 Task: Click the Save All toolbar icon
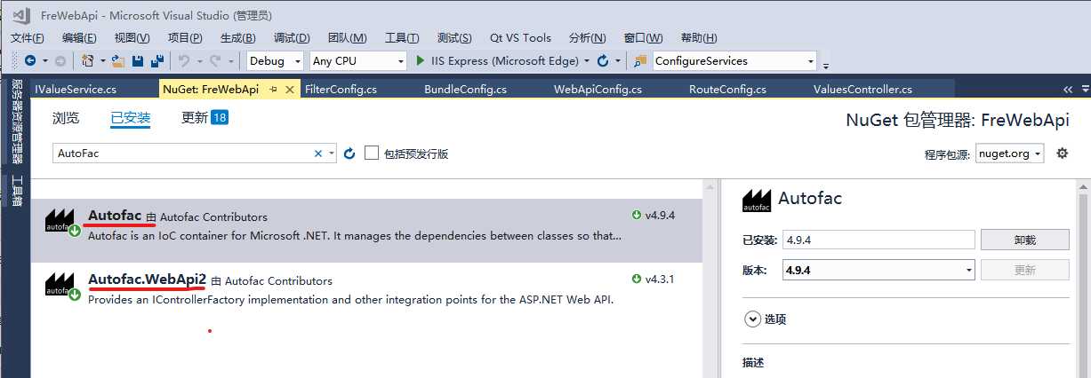pos(157,61)
